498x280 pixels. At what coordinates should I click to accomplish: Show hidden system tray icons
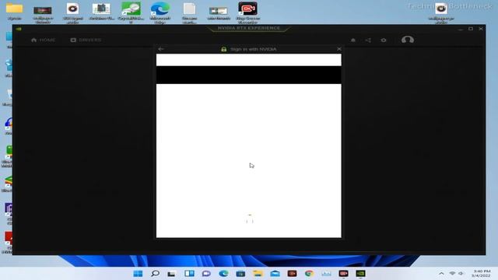[441, 273]
